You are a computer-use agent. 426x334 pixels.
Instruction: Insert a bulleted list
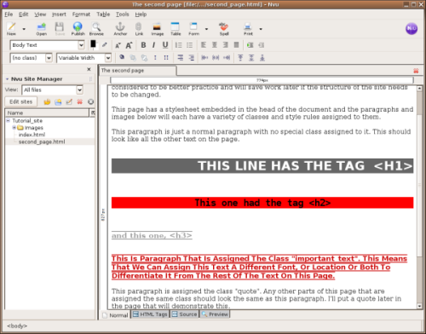click(x=189, y=45)
